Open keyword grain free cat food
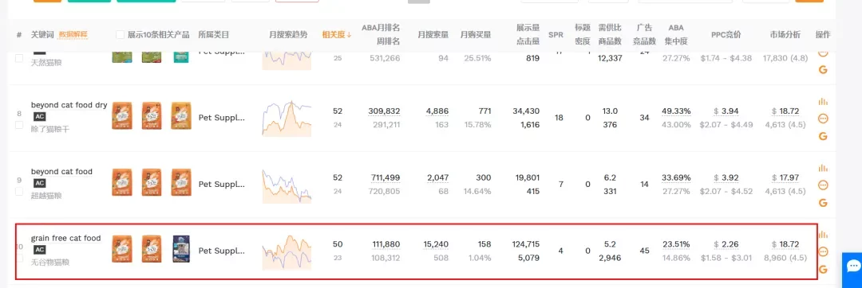This screenshot has width=862, height=288. pos(66,238)
